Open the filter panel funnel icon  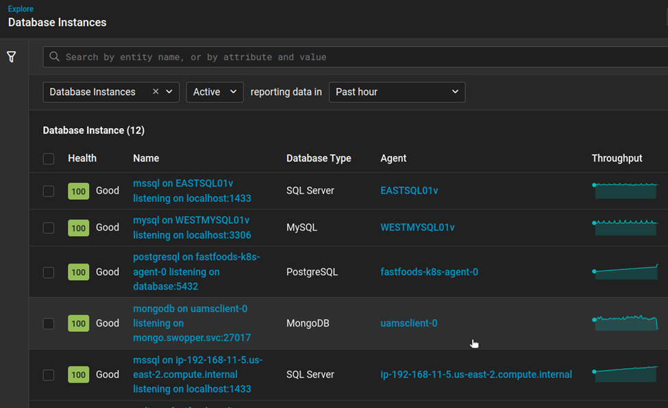click(x=12, y=57)
